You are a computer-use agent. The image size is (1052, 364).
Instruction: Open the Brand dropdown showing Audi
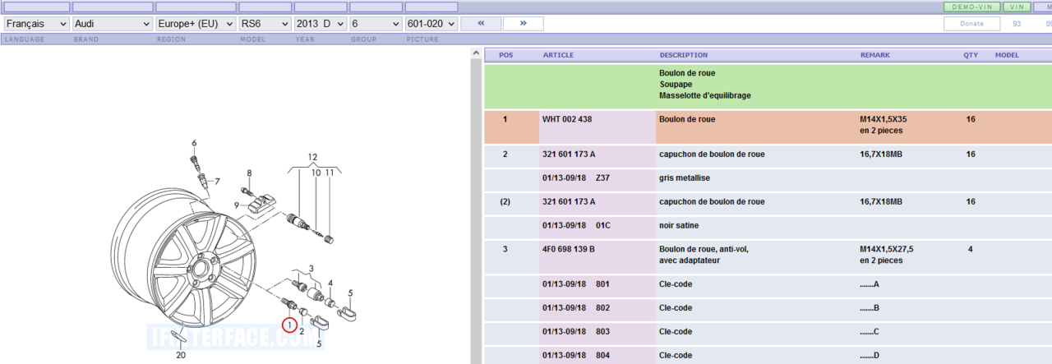[x=112, y=24]
